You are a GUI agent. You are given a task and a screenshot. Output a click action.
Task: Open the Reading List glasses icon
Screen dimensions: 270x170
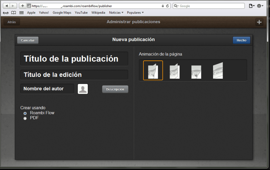5,13
